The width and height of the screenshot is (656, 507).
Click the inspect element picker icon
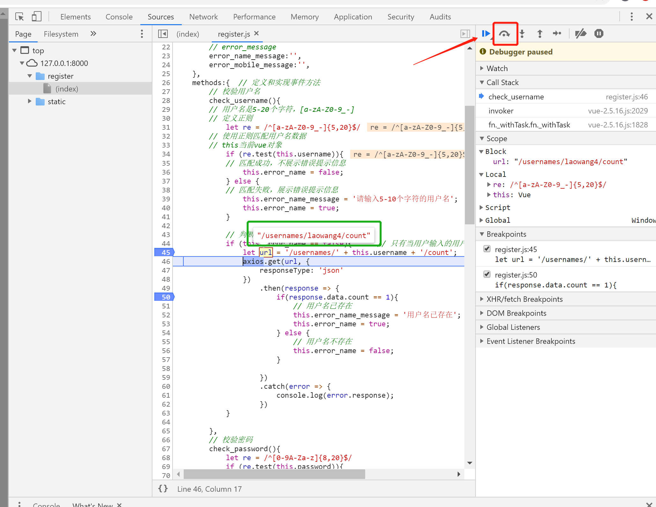(x=19, y=17)
